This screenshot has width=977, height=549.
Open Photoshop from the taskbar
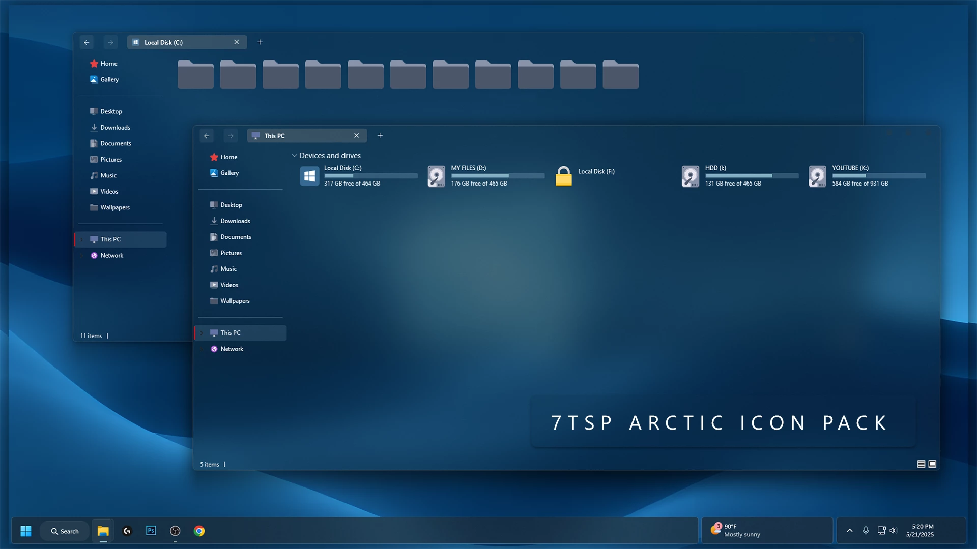[151, 530]
